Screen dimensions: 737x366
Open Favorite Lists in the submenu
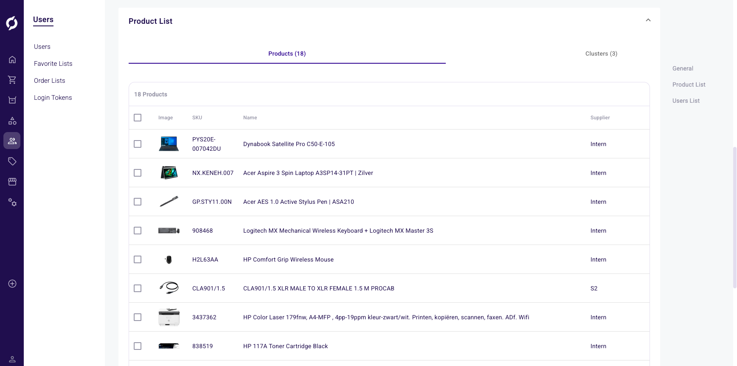tap(53, 64)
